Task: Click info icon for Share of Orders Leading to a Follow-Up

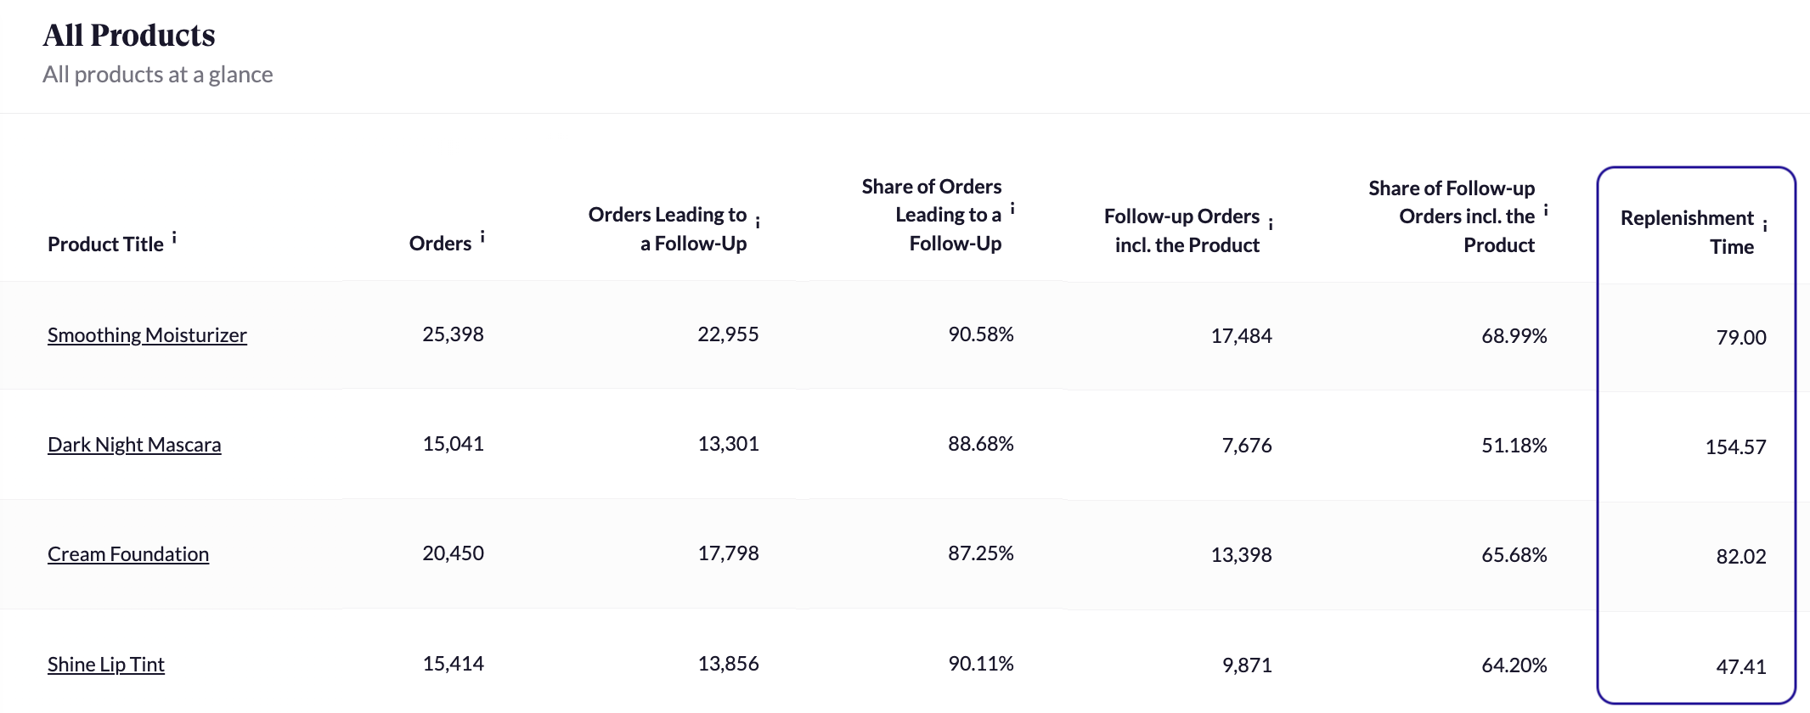Action: (x=1012, y=209)
